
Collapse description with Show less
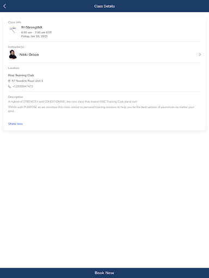[x=15, y=124]
